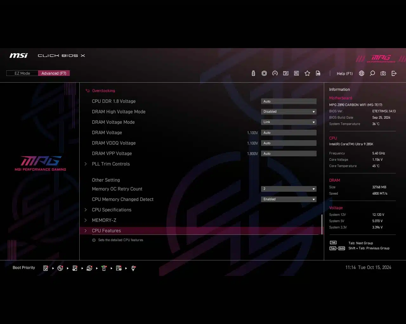Expand MEMORY-Z submenu
This screenshot has height=324, width=406.
[x=104, y=220]
